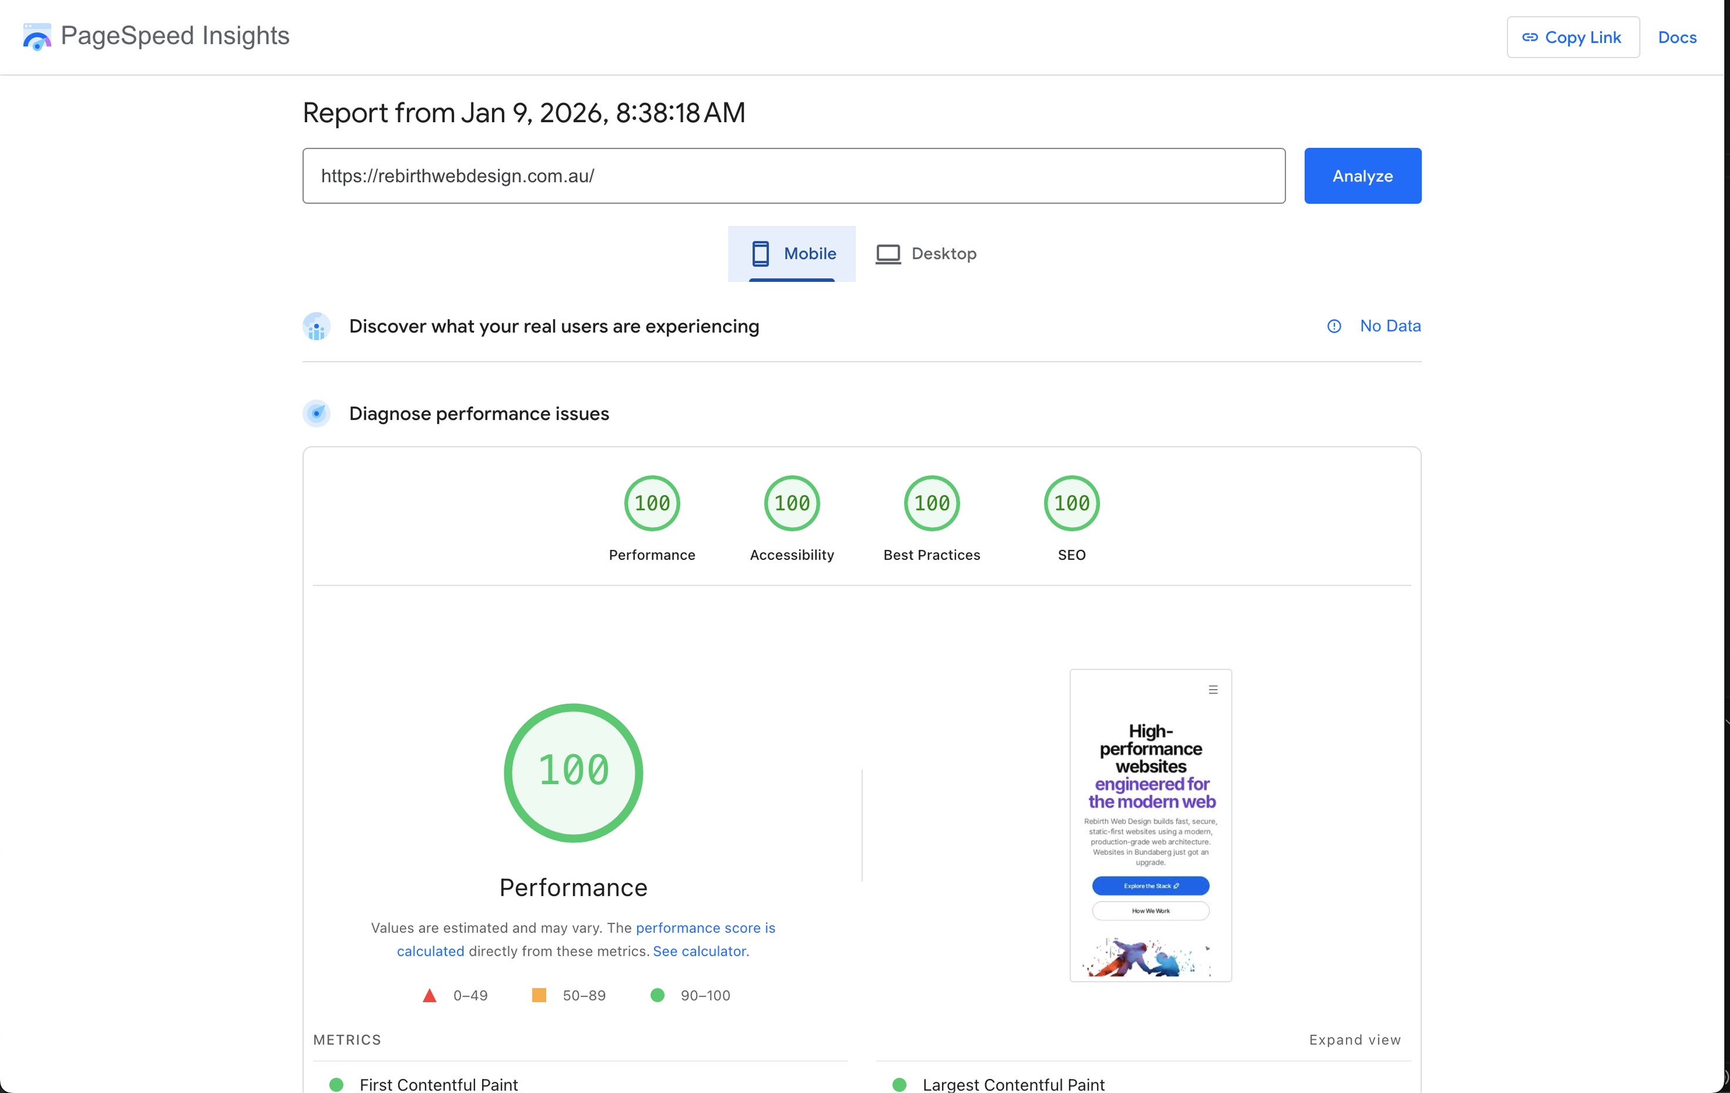
Task: Click the info icon next to No Data
Action: 1334,326
